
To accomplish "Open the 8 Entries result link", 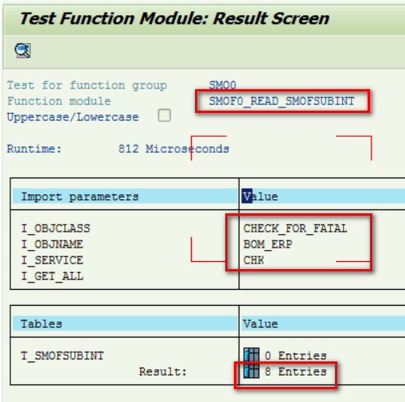I will tap(296, 372).
